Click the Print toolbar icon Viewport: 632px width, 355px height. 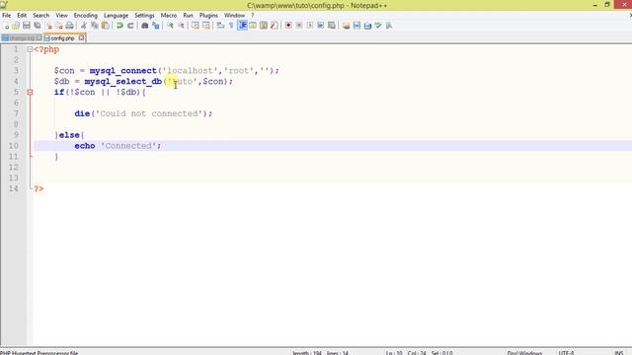[x=69, y=26]
